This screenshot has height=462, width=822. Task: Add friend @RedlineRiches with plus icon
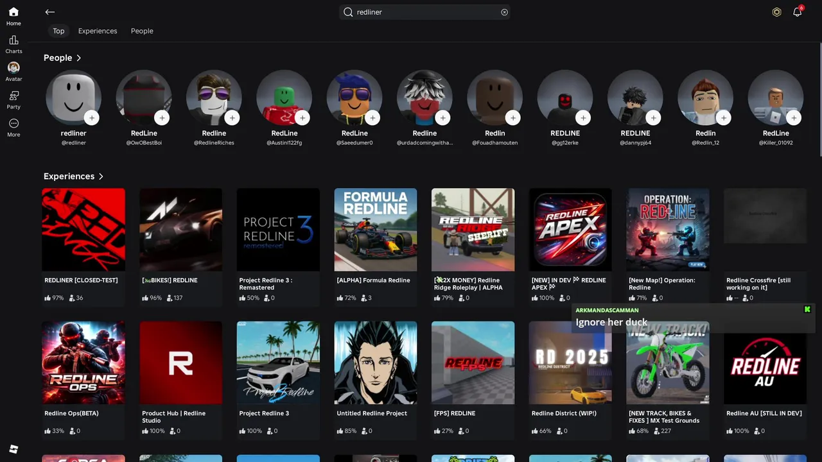[232, 118]
